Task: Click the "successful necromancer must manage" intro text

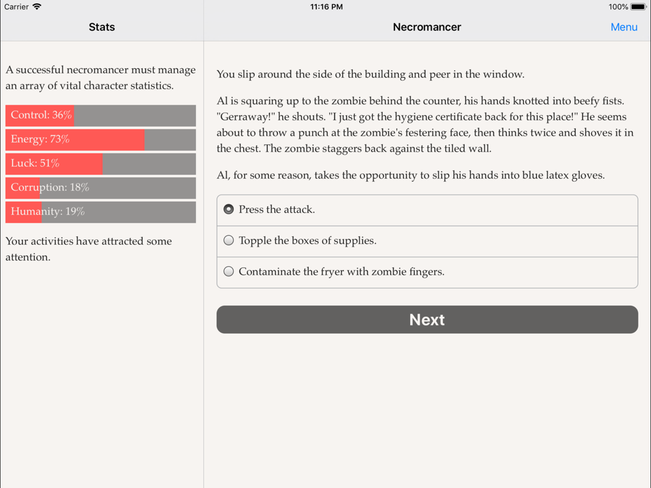Action: coord(100,77)
